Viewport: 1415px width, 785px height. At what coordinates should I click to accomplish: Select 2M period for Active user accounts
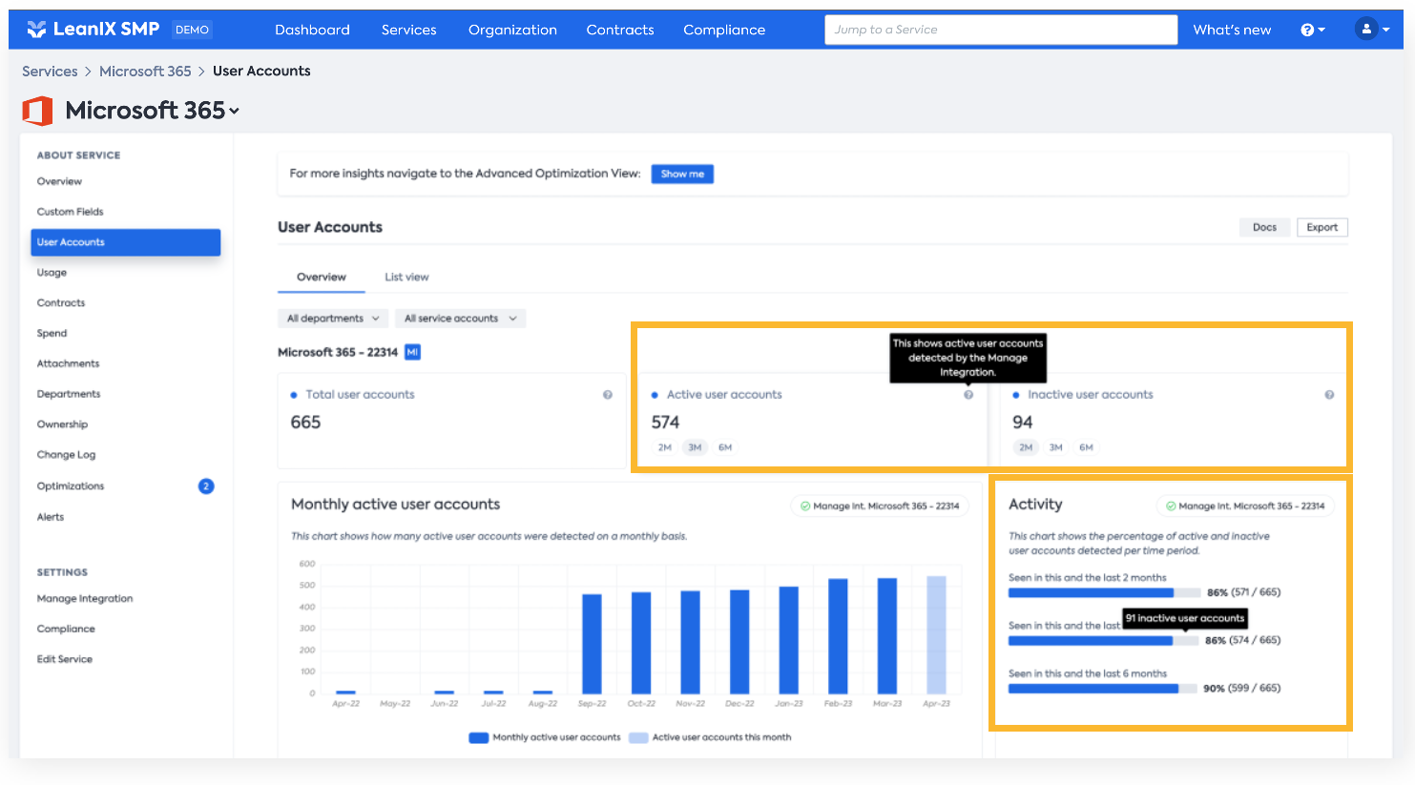(665, 447)
